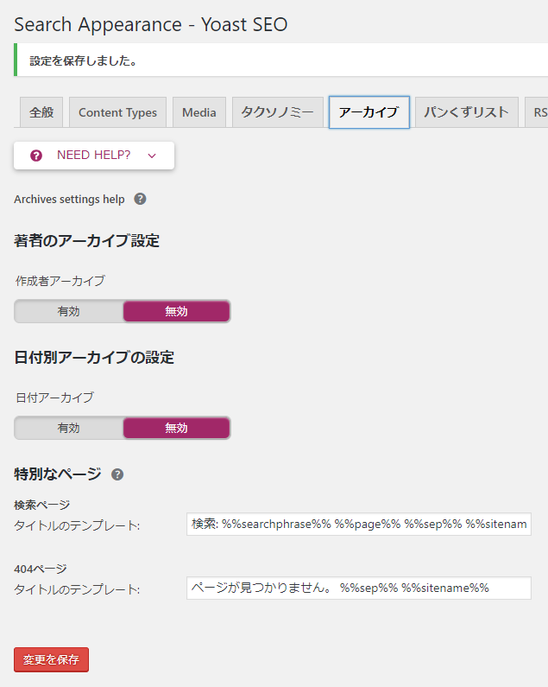Click the 設定を保存しました。 notice text
548x687 pixels.
(x=84, y=60)
